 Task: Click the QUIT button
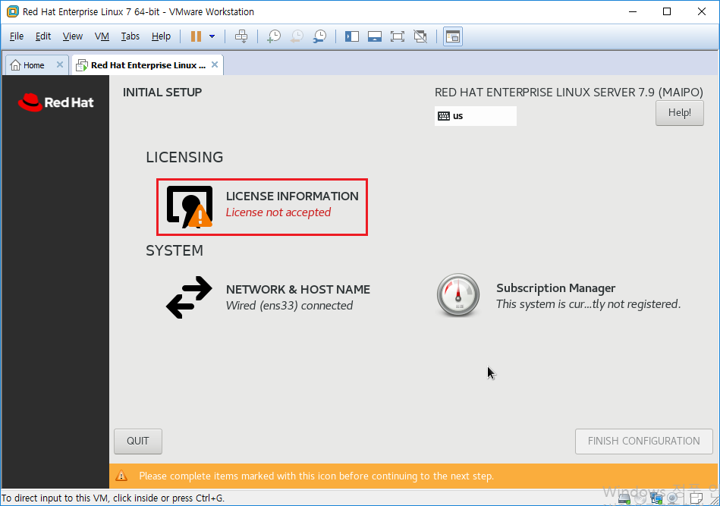point(138,442)
